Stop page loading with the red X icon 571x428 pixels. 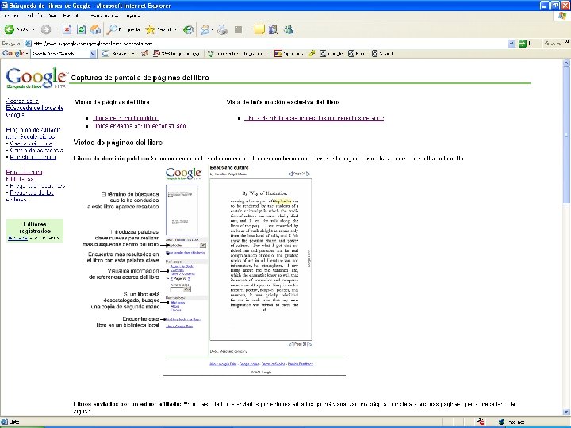67,29
